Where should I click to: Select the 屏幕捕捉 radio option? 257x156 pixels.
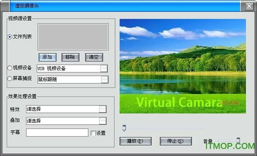coord(9,79)
